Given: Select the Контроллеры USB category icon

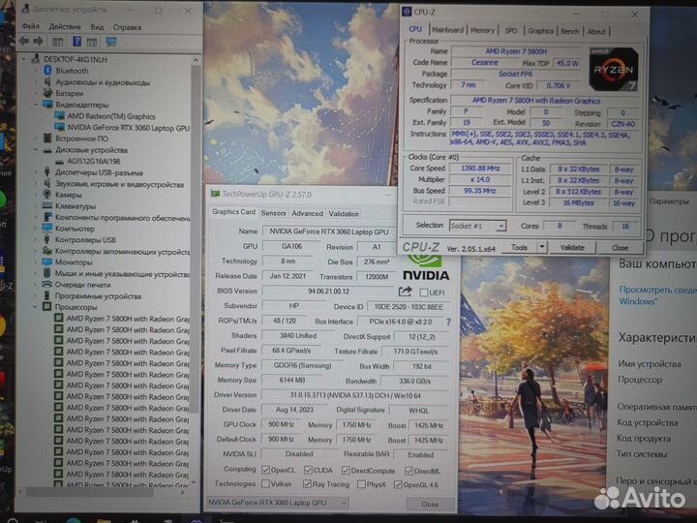Looking at the screenshot, I should (47, 239).
